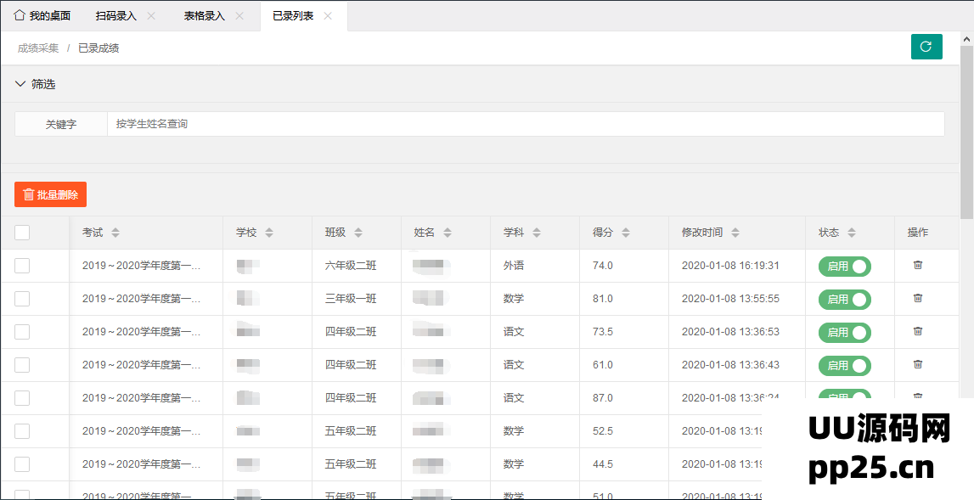The height and width of the screenshot is (500, 974).
Task: Click the student name keyword search field
Action: pos(525,124)
